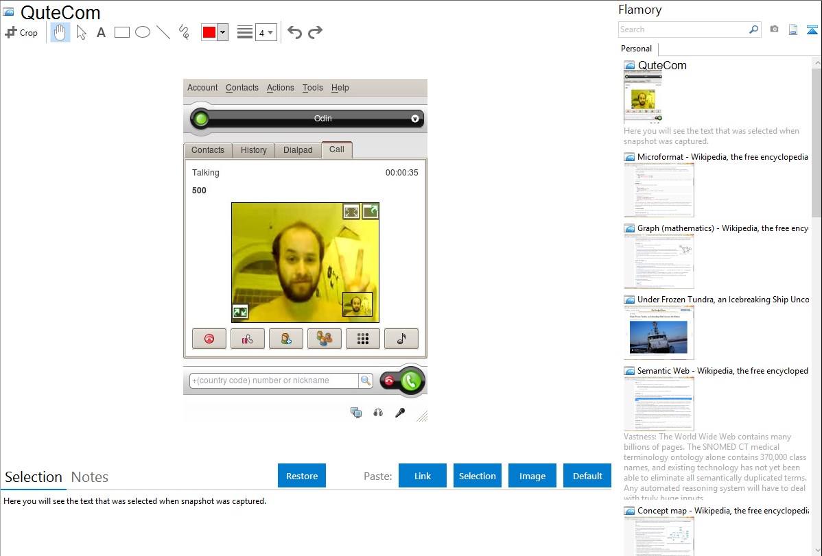Open the Graph (mathematics) snapshot thumbnail
Viewport: 822px width, 556px height.
(659, 261)
